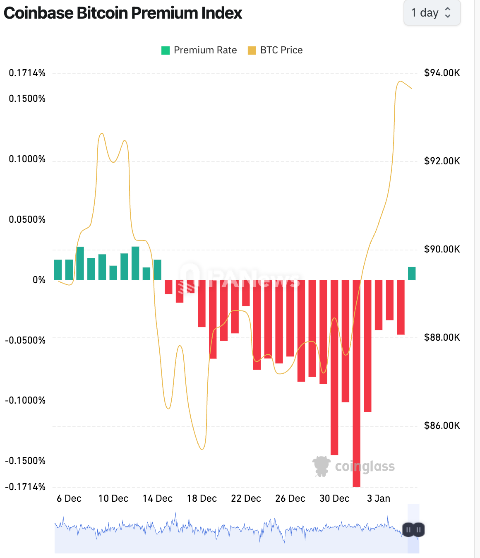Click the "$94.00K" price axis label
Screen dimensions: 480x558
(x=442, y=73)
